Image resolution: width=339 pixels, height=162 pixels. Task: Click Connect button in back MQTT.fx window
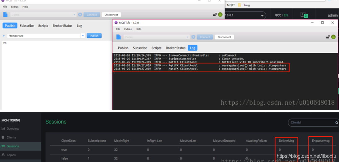pos(92,15)
